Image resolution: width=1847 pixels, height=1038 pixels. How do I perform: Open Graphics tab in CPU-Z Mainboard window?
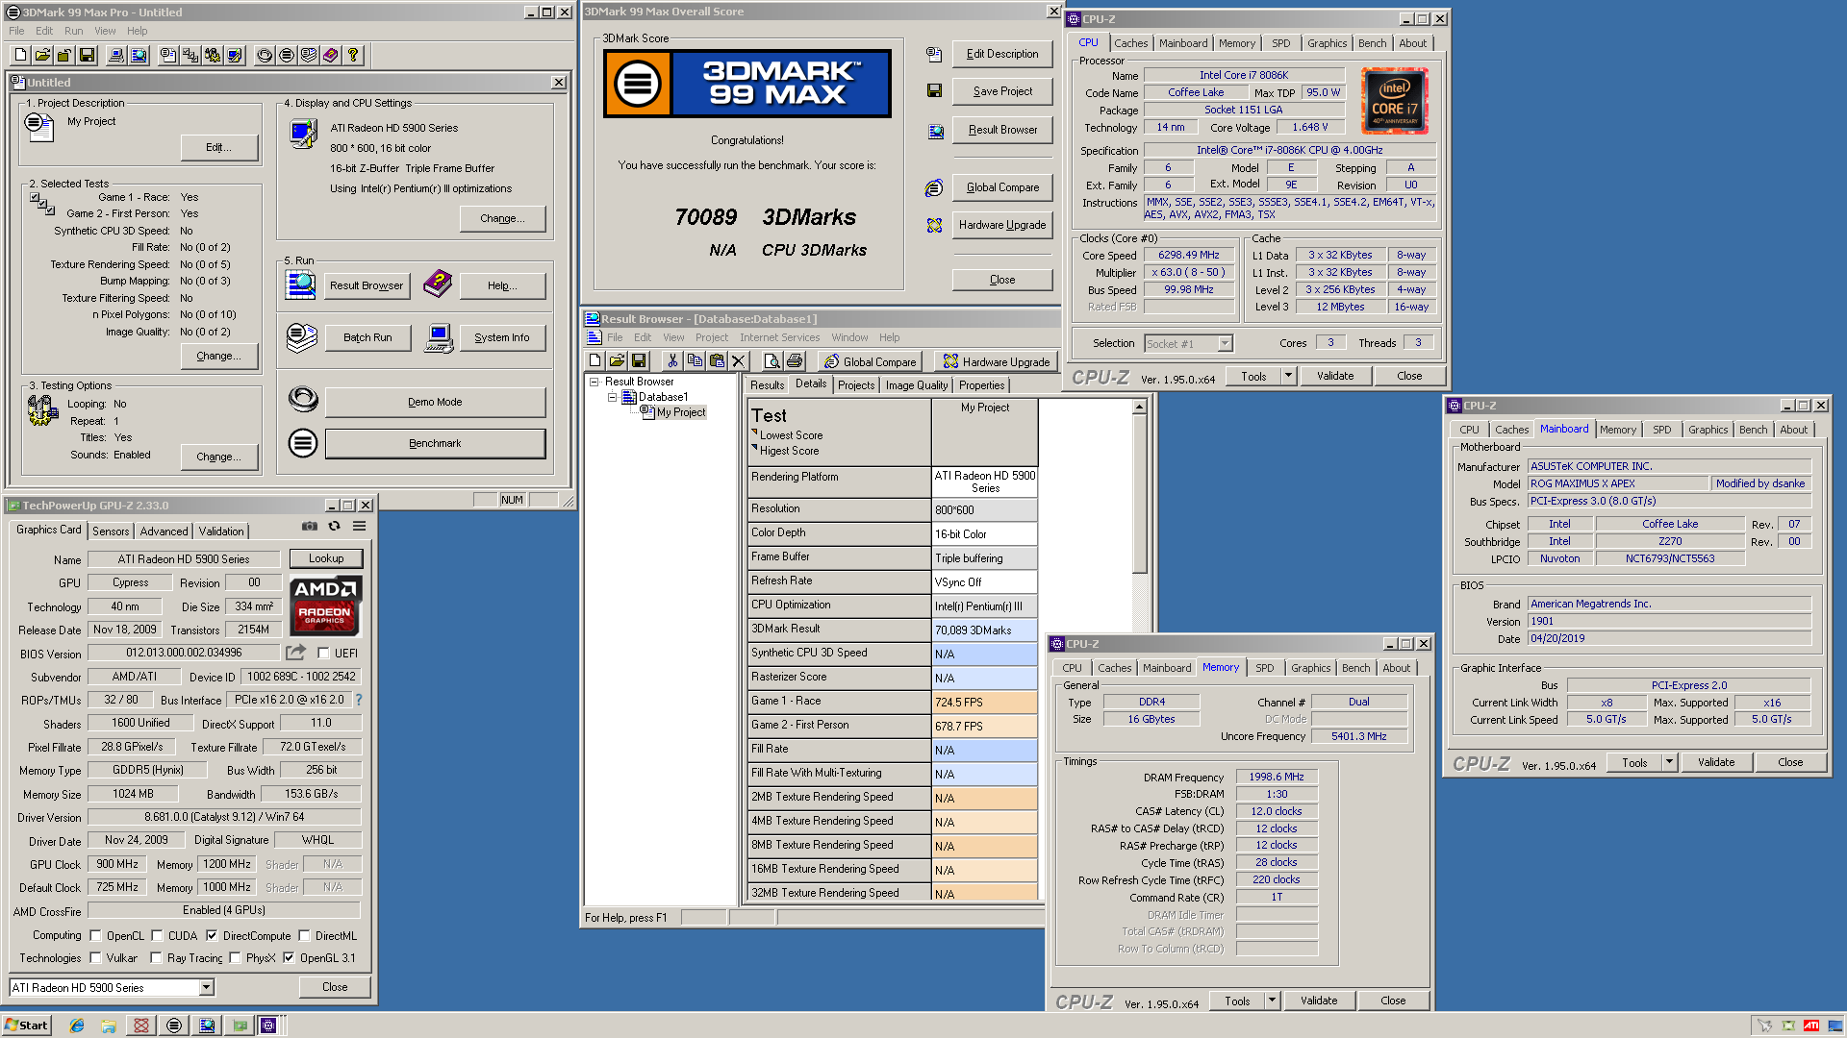point(1708,430)
